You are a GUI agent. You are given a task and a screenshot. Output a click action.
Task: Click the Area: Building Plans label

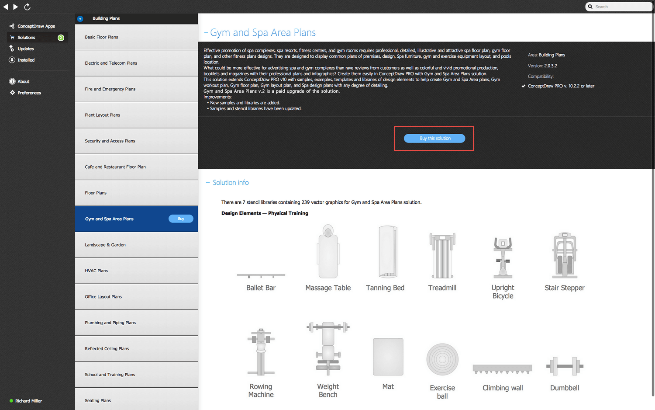546,55
